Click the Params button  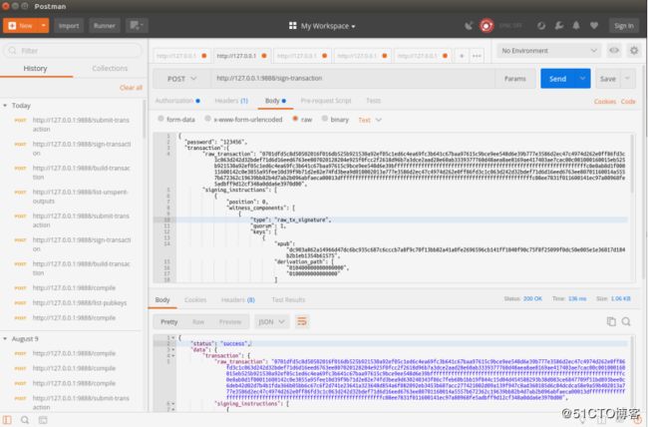tap(515, 79)
